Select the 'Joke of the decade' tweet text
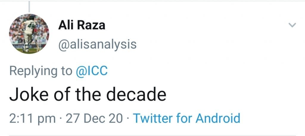Viewport: 305px width, 136px height. point(88,94)
